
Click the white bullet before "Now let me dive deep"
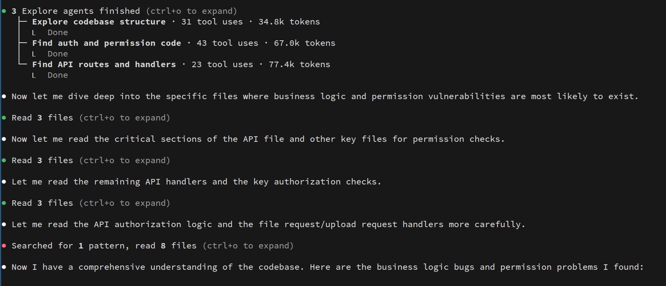click(4, 96)
